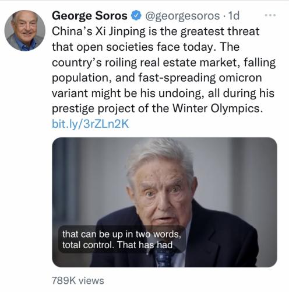The image size is (289, 292).
Task: Click the 1d timestamp
Action: click(234, 16)
